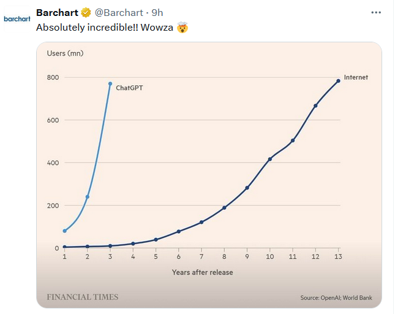395x314 pixels.
Task: Click the ChatGPT data point at year 1
Action: coord(64,231)
